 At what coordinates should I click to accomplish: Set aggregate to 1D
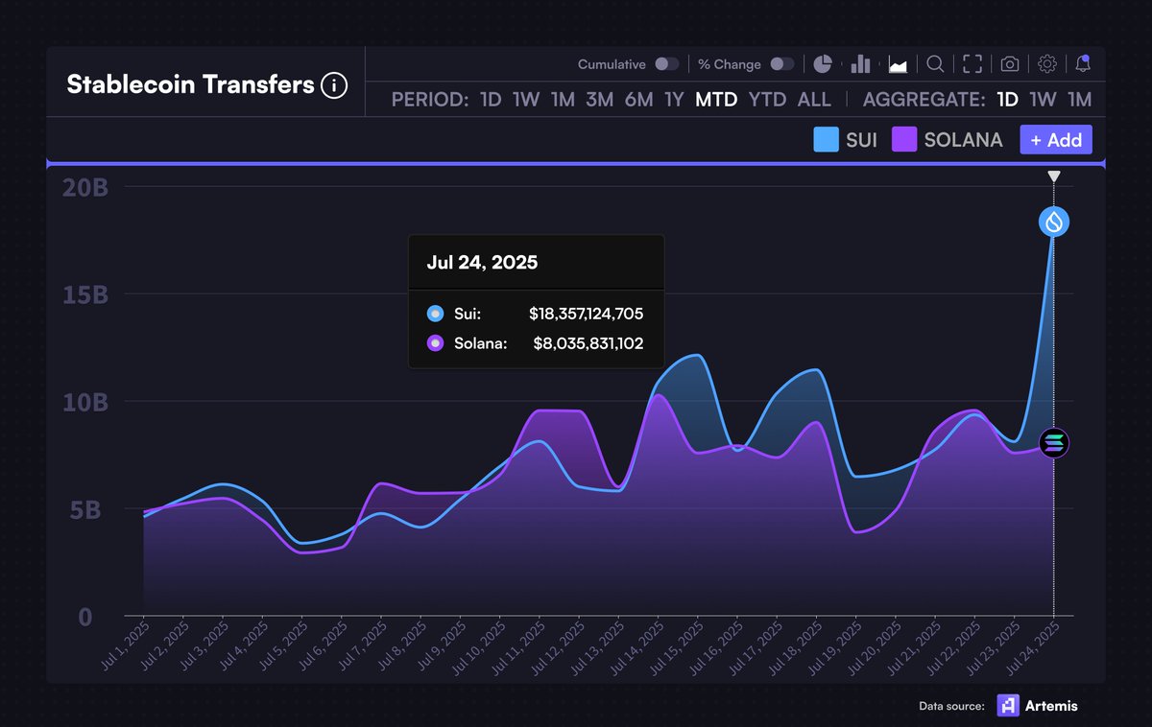tap(1007, 100)
